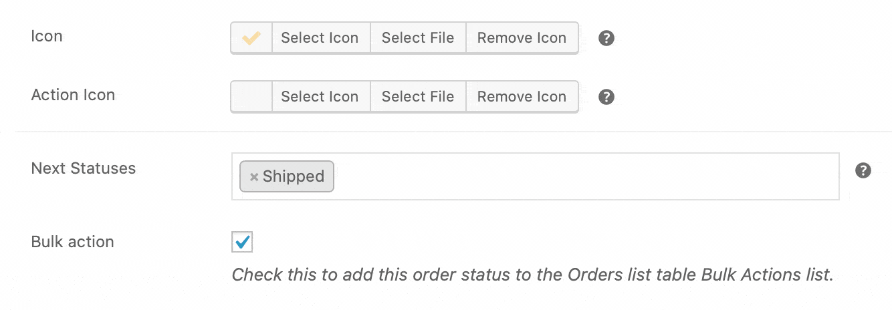Click Select File in the Icon row
The height and width of the screenshot is (310, 892).
coord(418,38)
